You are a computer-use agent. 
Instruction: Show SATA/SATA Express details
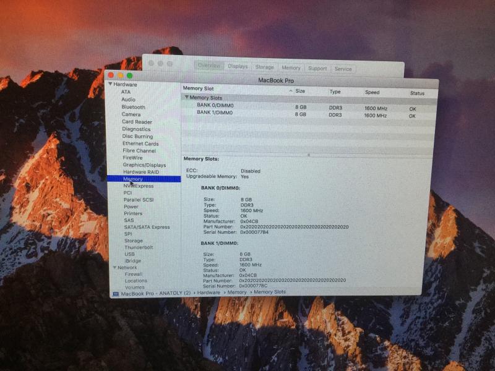[x=147, y=227]
